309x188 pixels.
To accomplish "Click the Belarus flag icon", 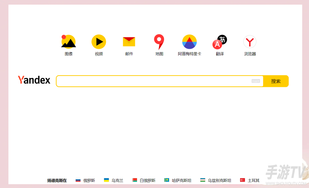I will [x=135, y=180].
